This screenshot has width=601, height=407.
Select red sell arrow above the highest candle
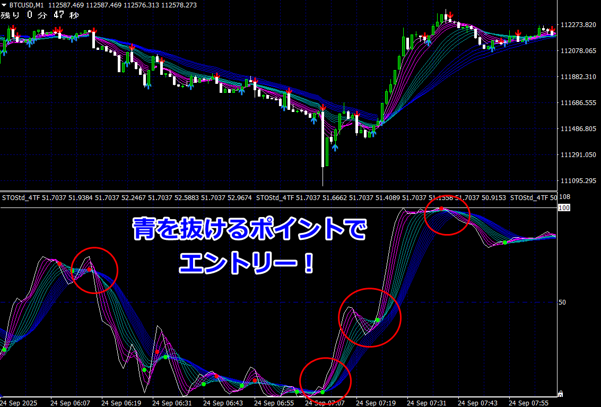click(x=451, y=16)
